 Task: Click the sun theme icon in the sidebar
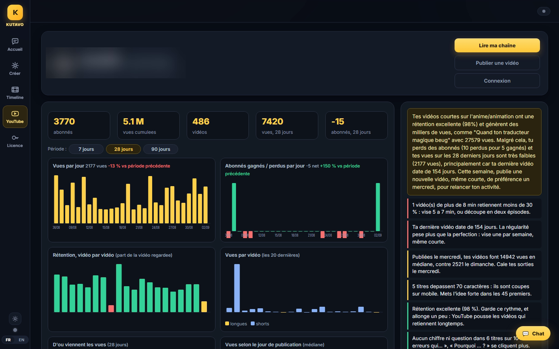pyautogui.click(x=15, y=319)
